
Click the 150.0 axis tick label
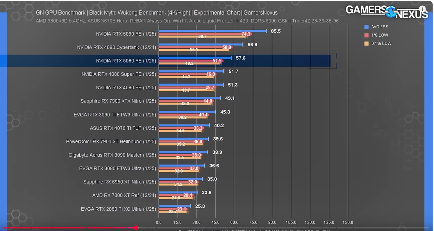348,222
